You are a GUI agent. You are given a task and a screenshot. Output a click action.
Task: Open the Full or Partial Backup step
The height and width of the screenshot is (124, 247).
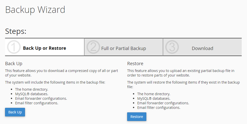pyautogui.click(x=124, y=48)
